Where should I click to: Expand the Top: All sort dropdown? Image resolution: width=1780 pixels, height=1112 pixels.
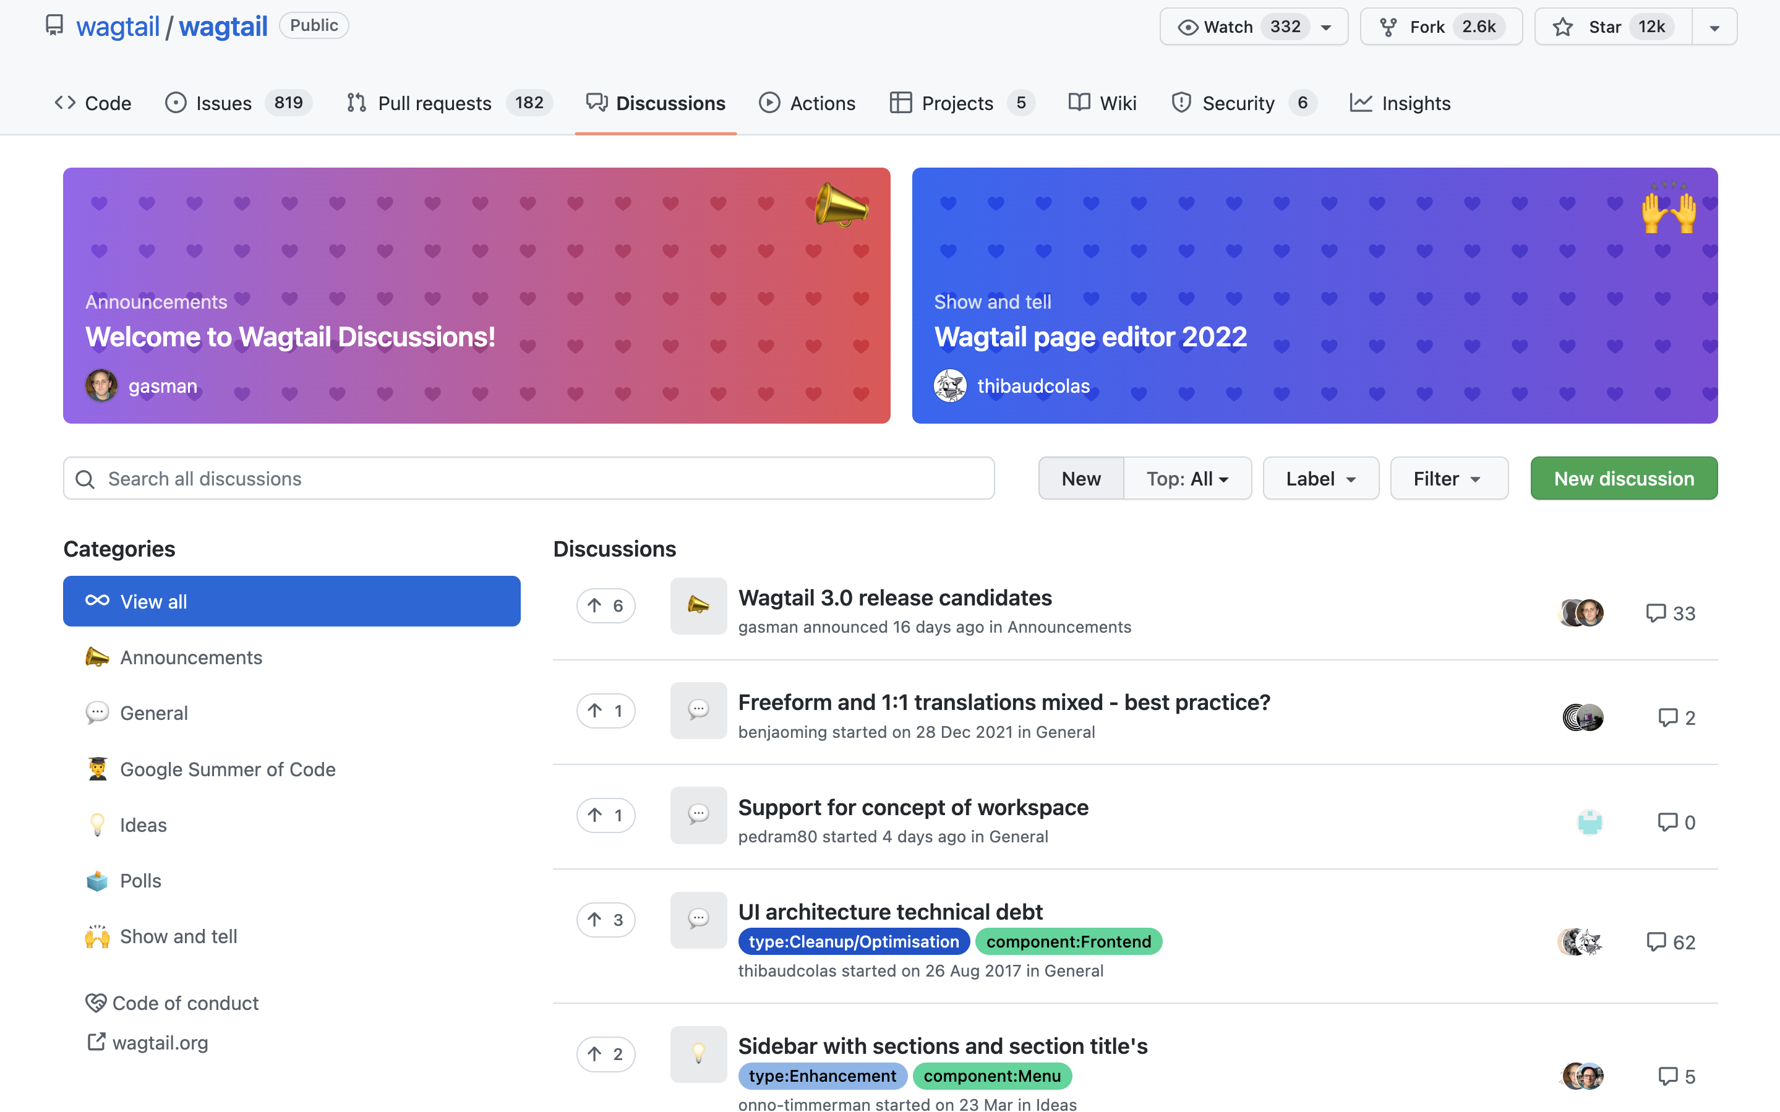pos(1187,479)
